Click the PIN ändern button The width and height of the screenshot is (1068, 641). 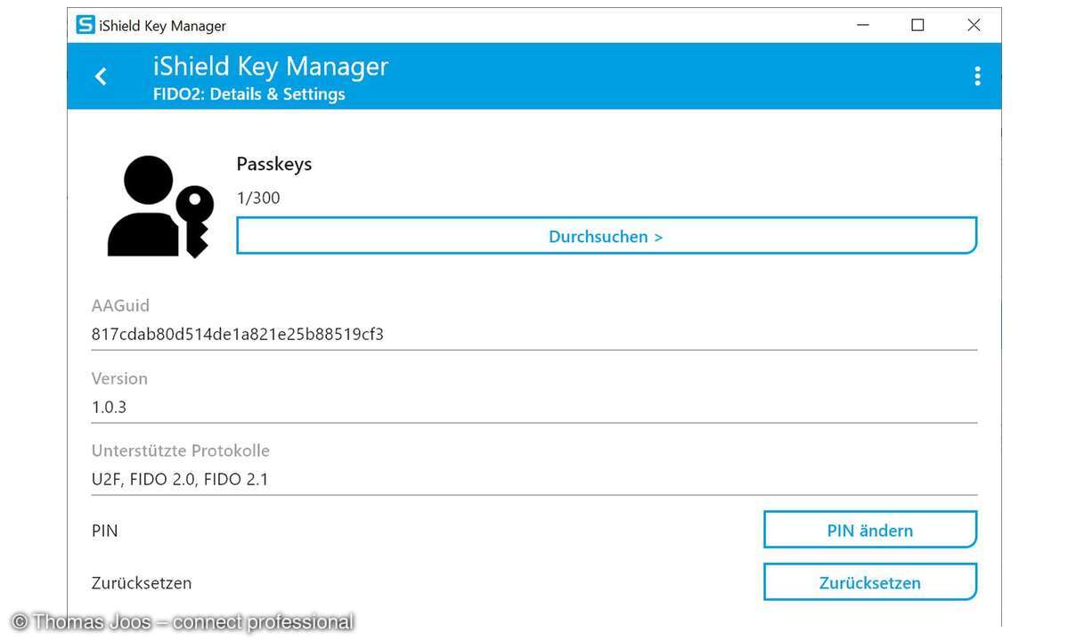869,529
